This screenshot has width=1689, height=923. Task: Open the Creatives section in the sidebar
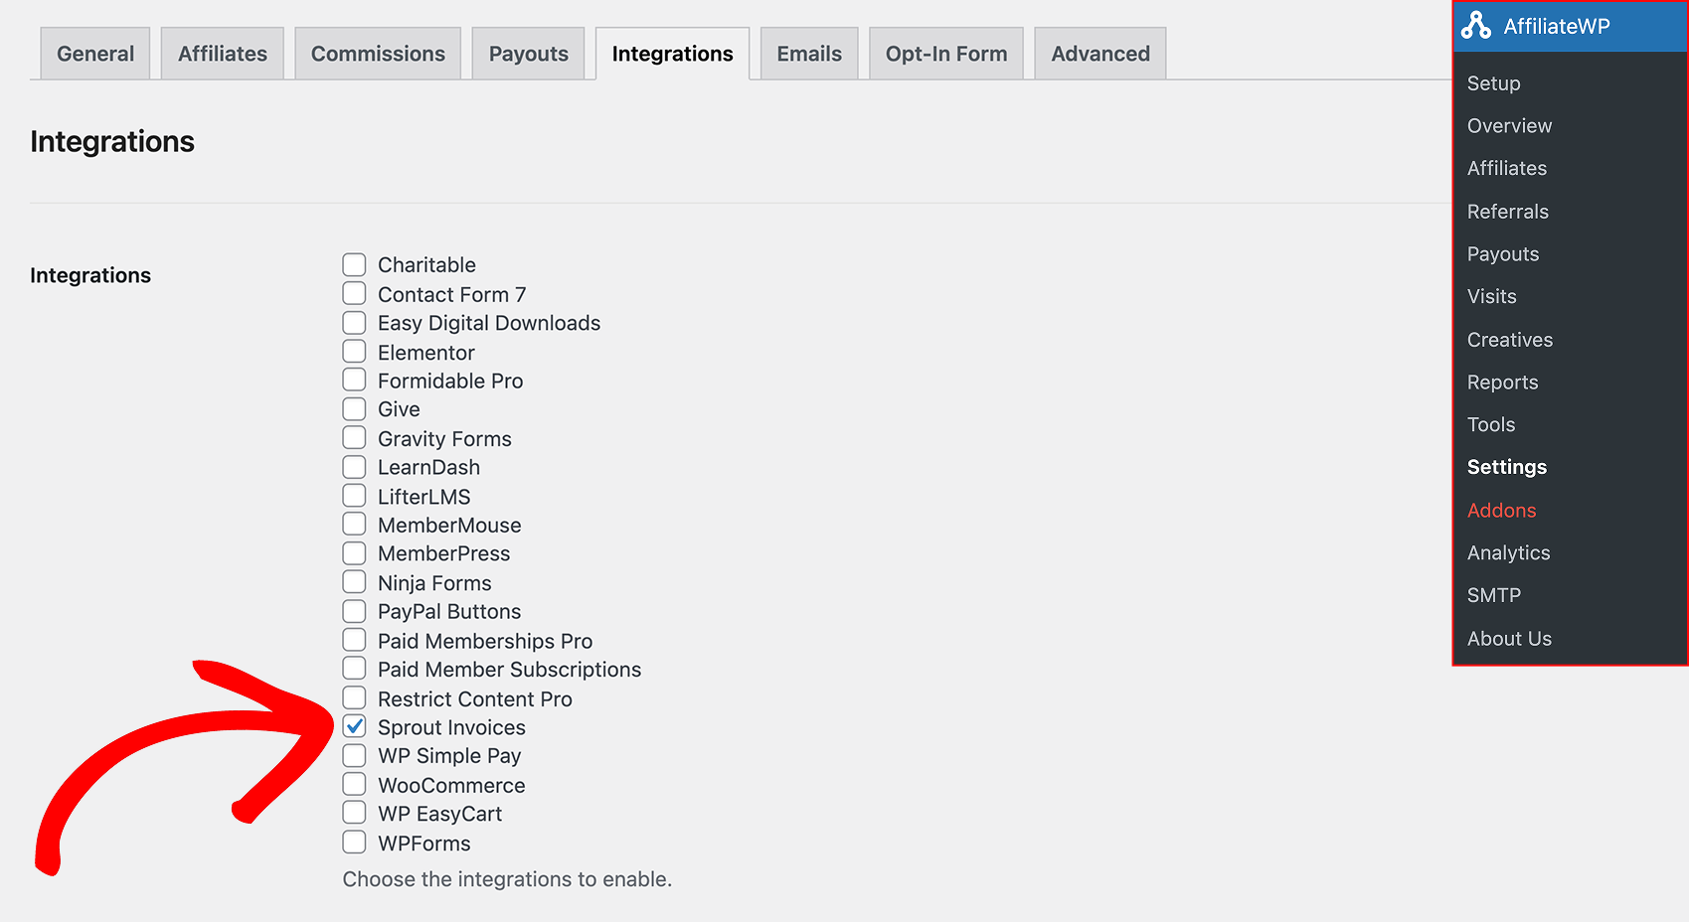(1509, 339)
